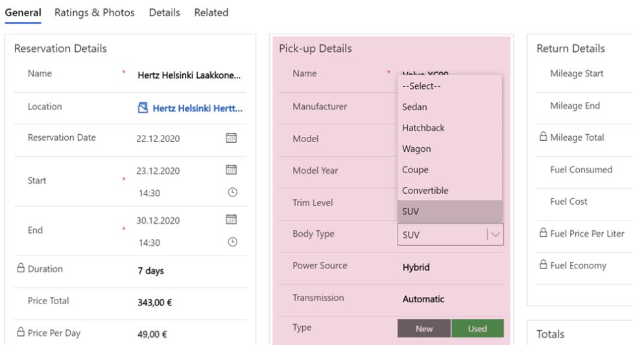Click the lock icon beside Price Per Day
The width and height of the screenshot is (633, 345).
(21, 332)
